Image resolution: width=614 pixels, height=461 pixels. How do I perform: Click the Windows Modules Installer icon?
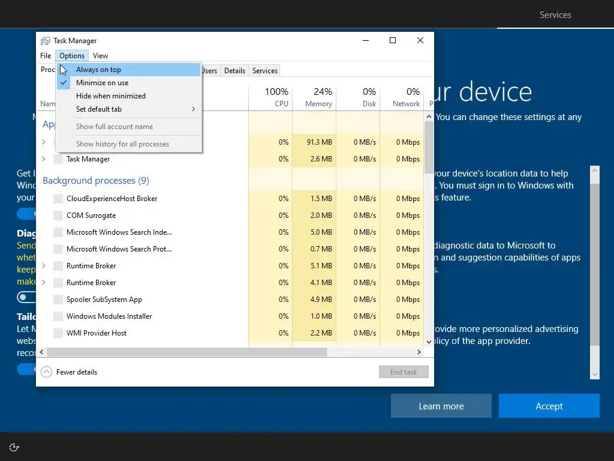58,316
